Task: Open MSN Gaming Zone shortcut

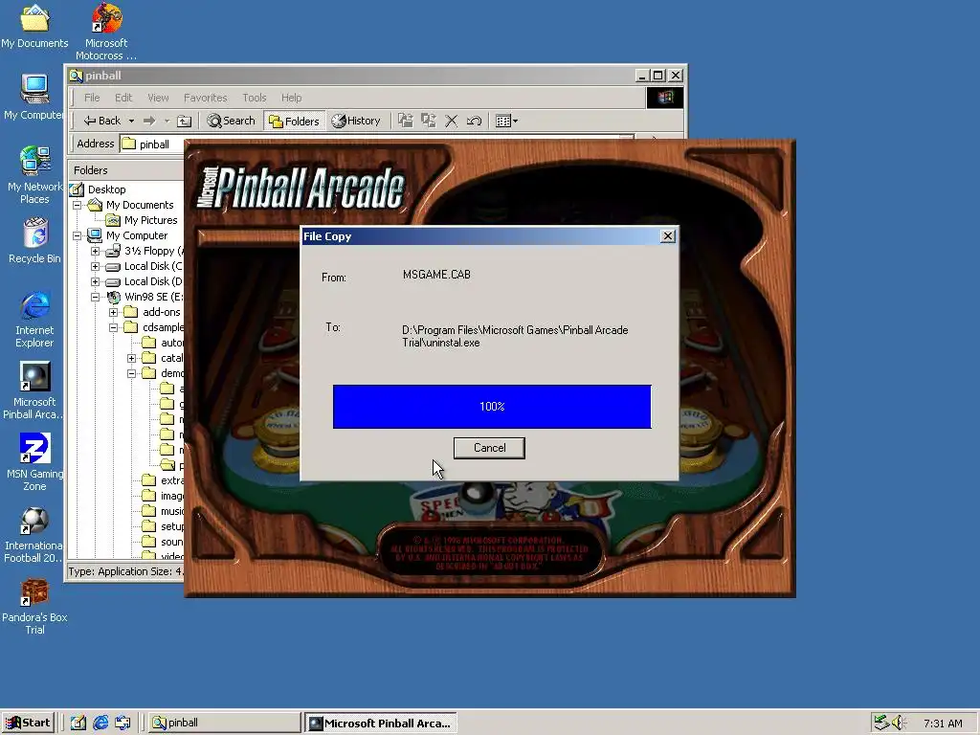Action: (x=34, y=462)
